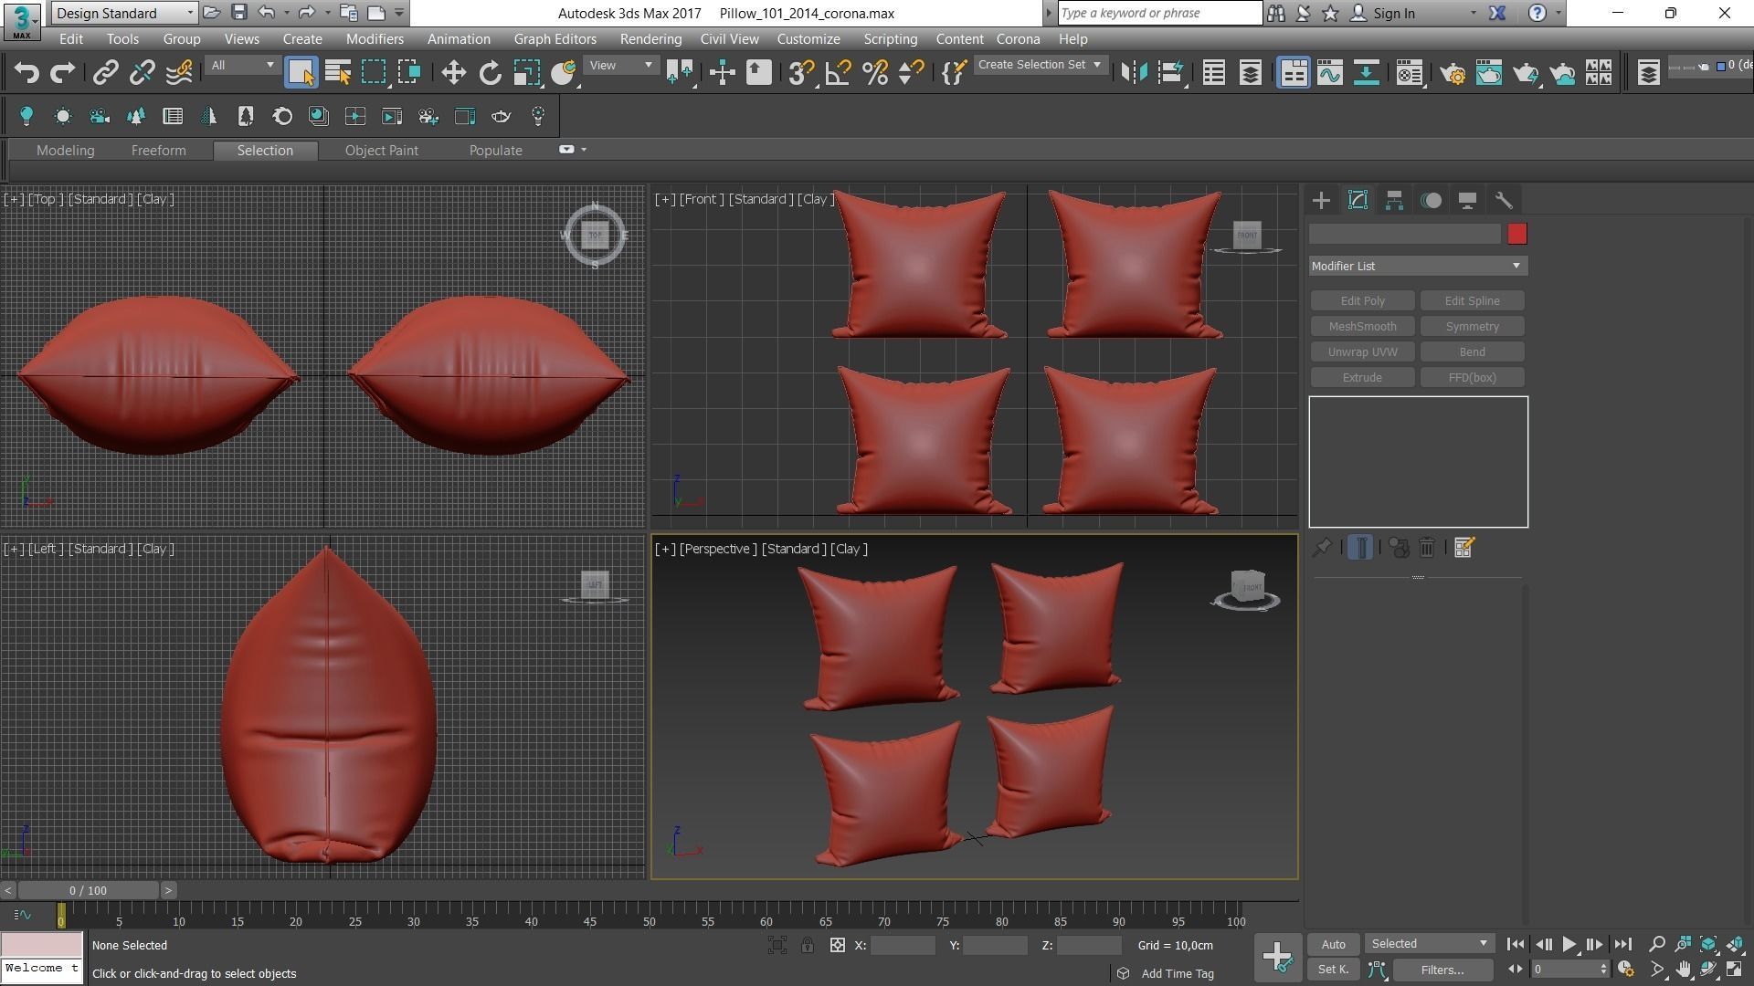Click the object color red swatch
The image size is (1754, 986).
point(1517,235)
